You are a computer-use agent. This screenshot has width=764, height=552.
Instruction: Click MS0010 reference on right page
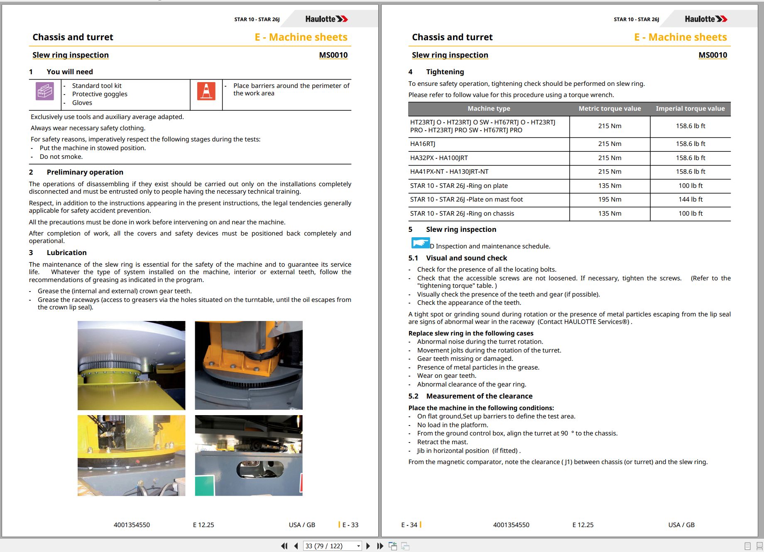713,55
